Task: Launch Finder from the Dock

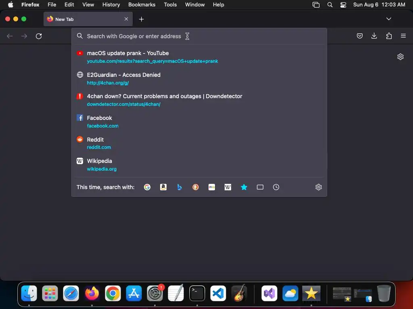Action: pyautogui.click(x=29, y=293)
